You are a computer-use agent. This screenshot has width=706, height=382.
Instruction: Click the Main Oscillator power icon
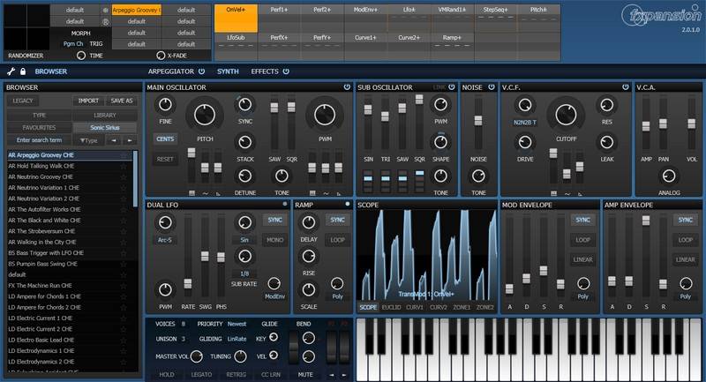point(347,87)
